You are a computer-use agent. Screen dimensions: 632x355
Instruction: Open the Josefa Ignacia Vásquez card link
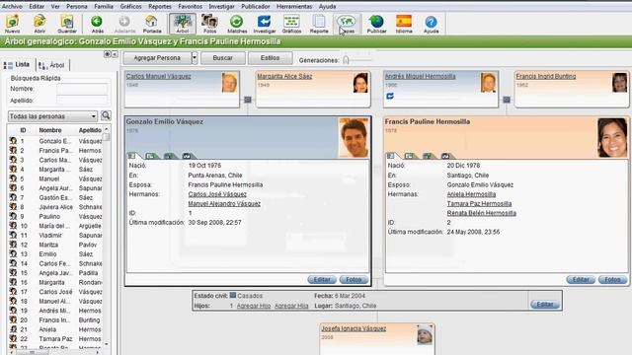point(354,328)
